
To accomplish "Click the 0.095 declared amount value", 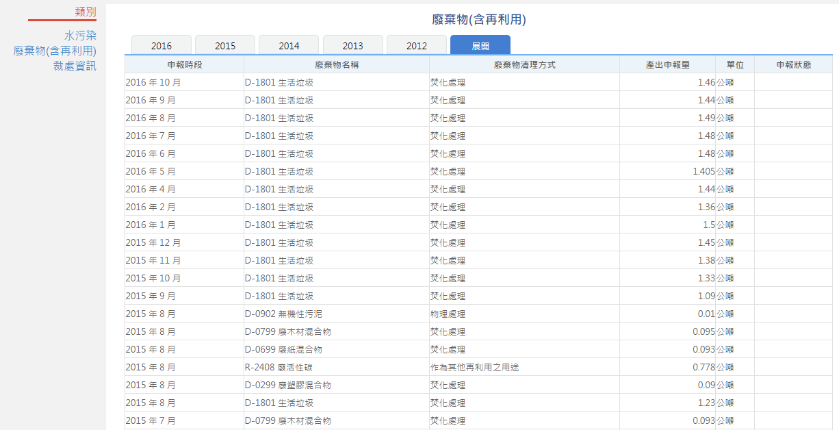I will (x=704, y=331).
